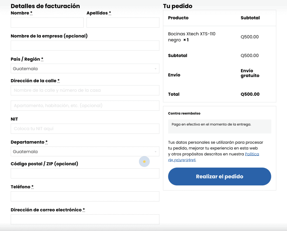Click the NIT input field
The height and width of the screenshot is (231, 287).
85,129
